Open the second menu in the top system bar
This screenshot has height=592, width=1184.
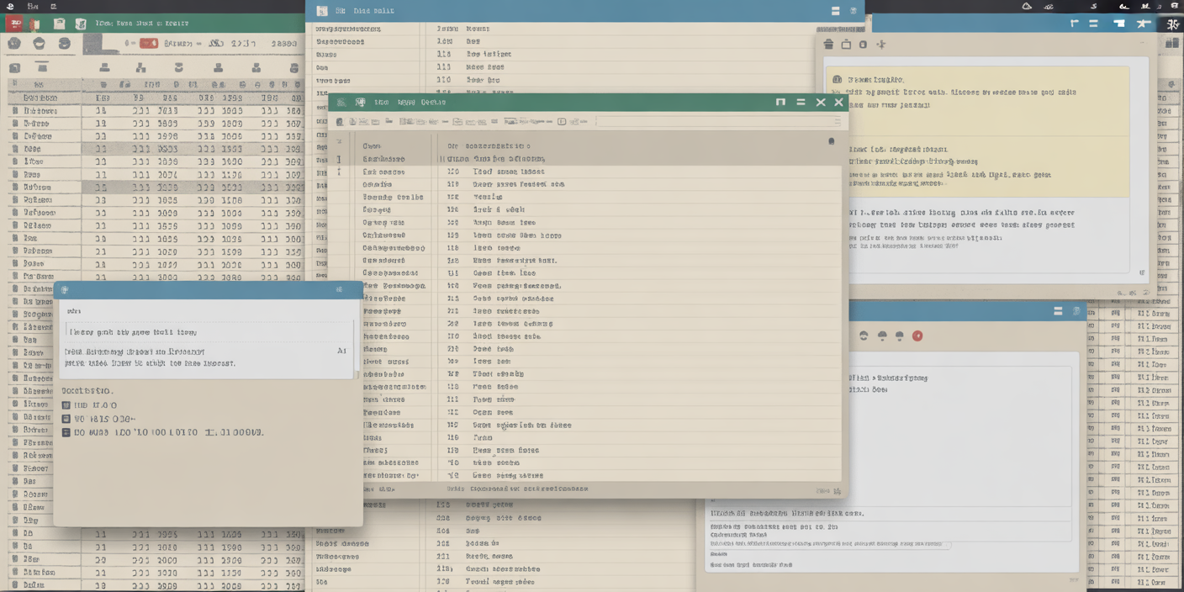(x=54, y=6)
